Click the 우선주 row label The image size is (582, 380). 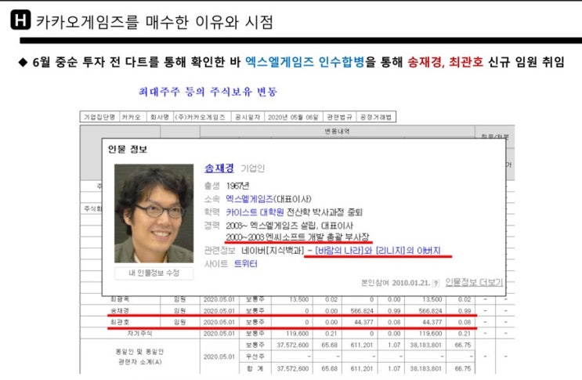click(x=255, y=356)
